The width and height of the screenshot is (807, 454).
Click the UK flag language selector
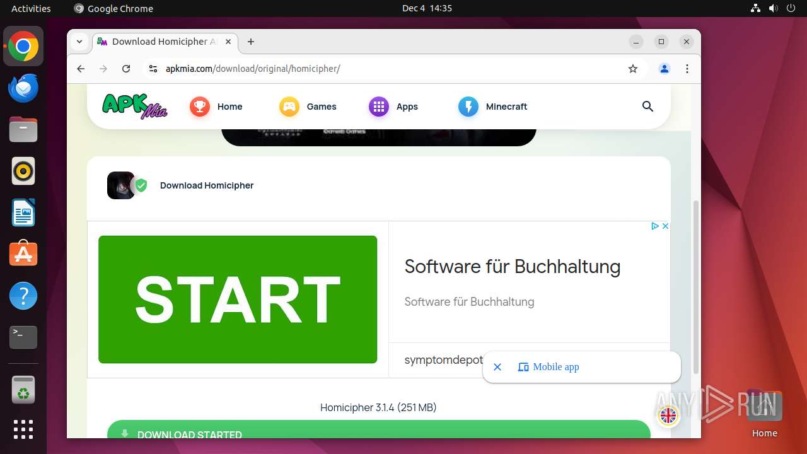coord(668,416)
